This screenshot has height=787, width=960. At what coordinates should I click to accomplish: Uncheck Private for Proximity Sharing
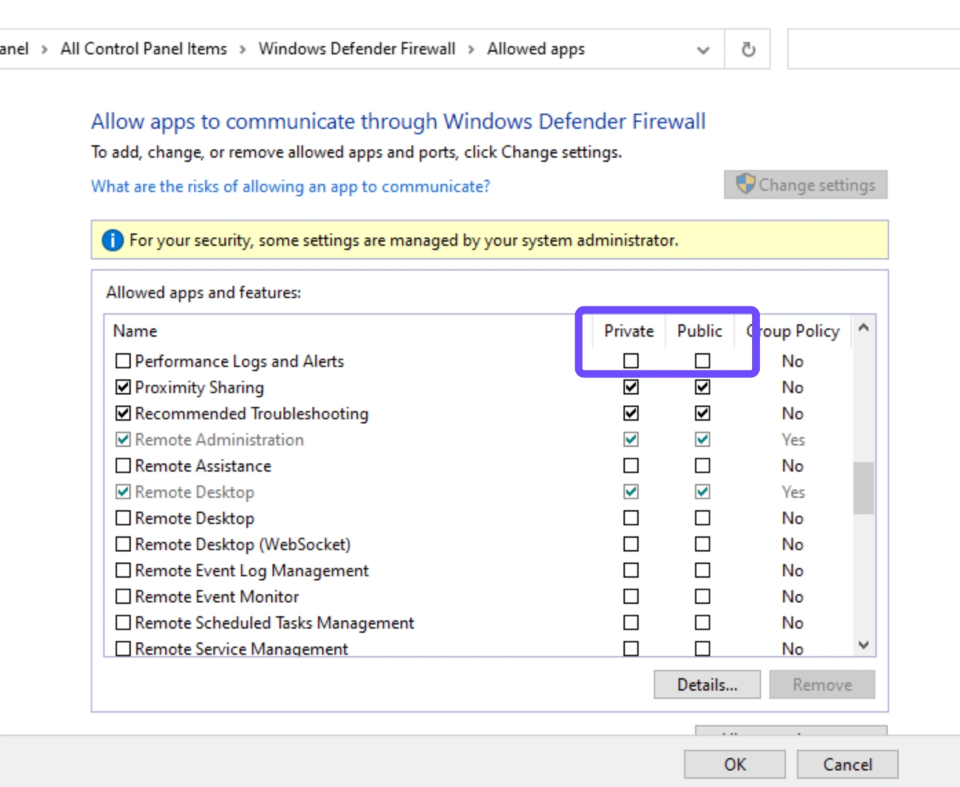tap(631, 387)
